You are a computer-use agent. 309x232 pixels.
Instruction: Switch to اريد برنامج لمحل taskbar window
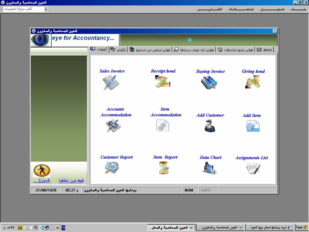pyautogui.click(x=270, y=228)
